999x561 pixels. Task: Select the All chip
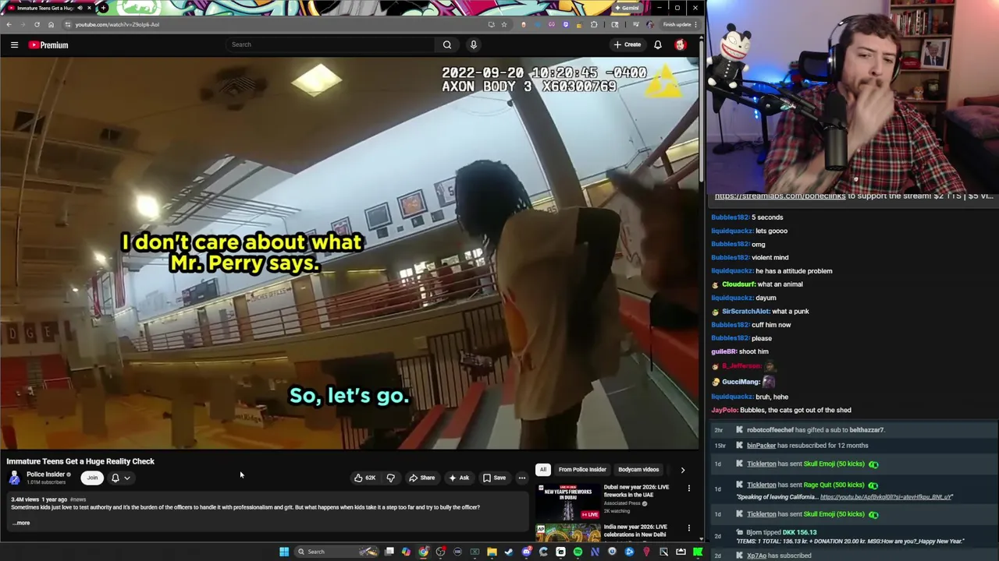coord(543,470)
